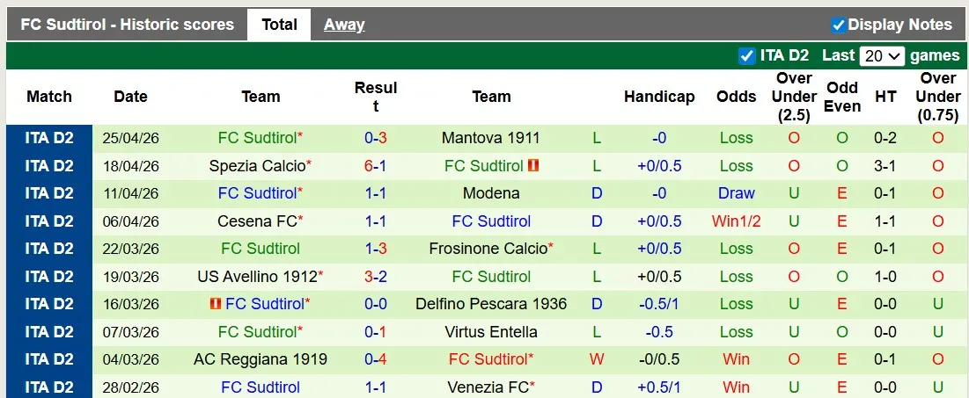
Task: Open the 0-4 result score
Action: coord(376,359)
